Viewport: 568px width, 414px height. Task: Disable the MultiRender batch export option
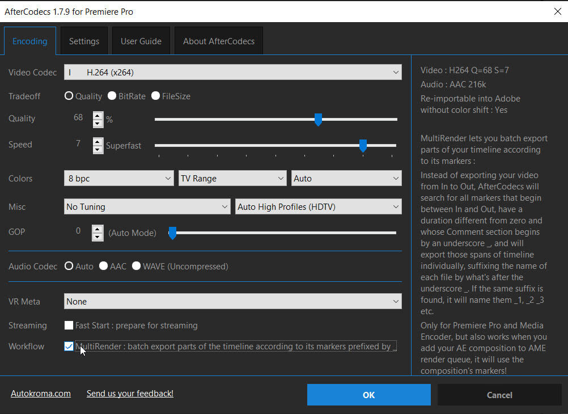pos(69,346)
